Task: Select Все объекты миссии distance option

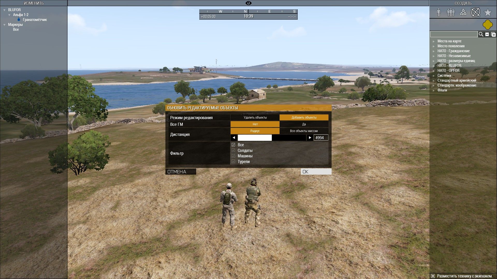Action: 304,131
